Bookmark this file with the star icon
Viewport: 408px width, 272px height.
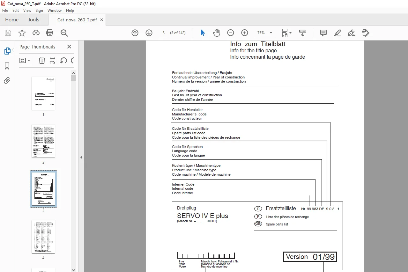[22, 33]
